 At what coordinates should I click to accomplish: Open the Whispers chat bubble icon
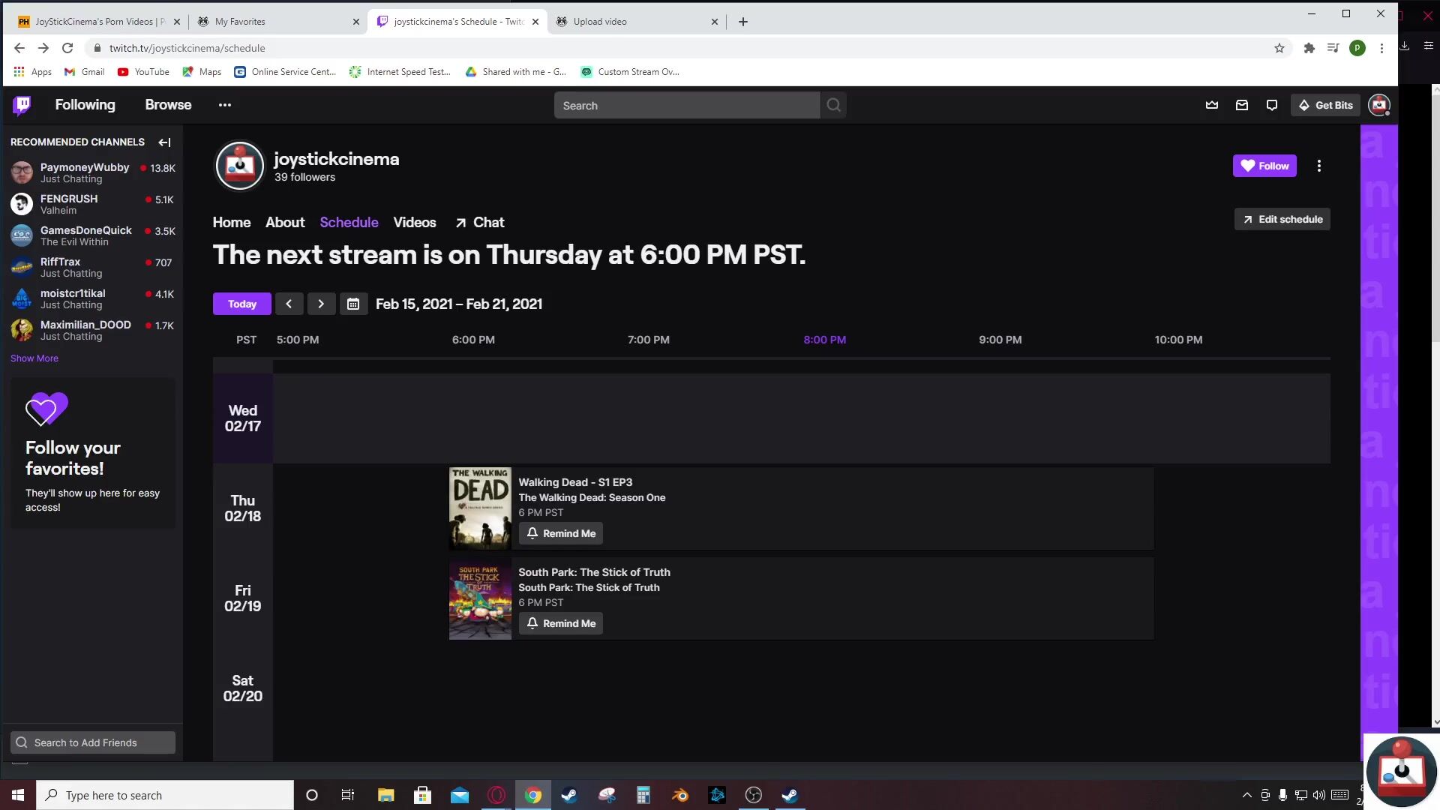(1271, 105)
